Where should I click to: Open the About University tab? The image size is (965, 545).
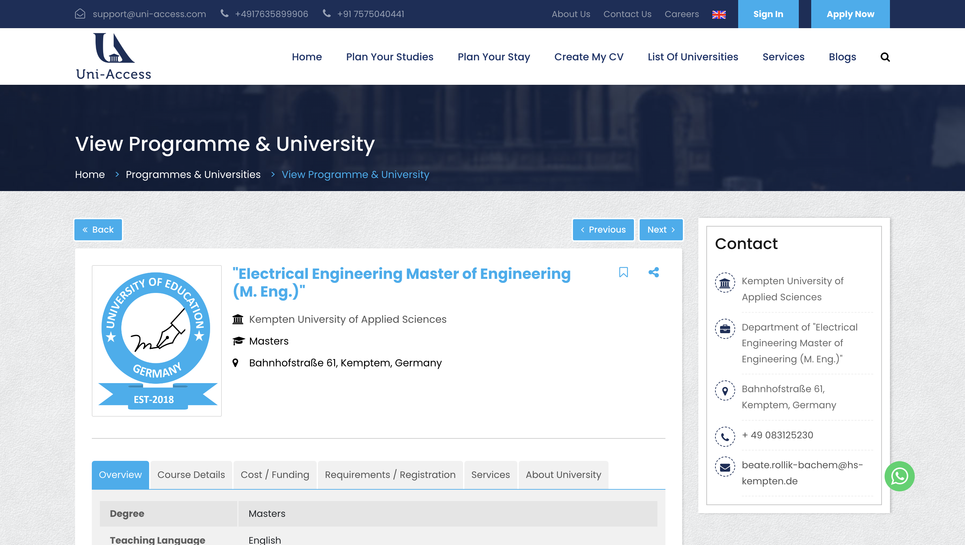pos(563,475)
